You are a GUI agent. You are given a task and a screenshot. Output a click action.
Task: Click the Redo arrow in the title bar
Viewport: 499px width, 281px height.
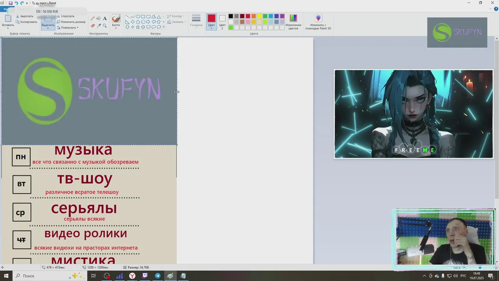point(22,3)
